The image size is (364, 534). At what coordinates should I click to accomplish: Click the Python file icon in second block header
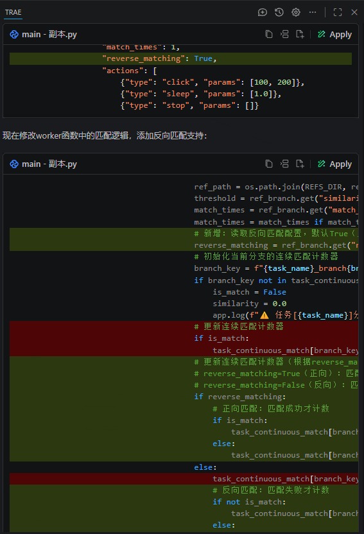click(x=14, y=164)
